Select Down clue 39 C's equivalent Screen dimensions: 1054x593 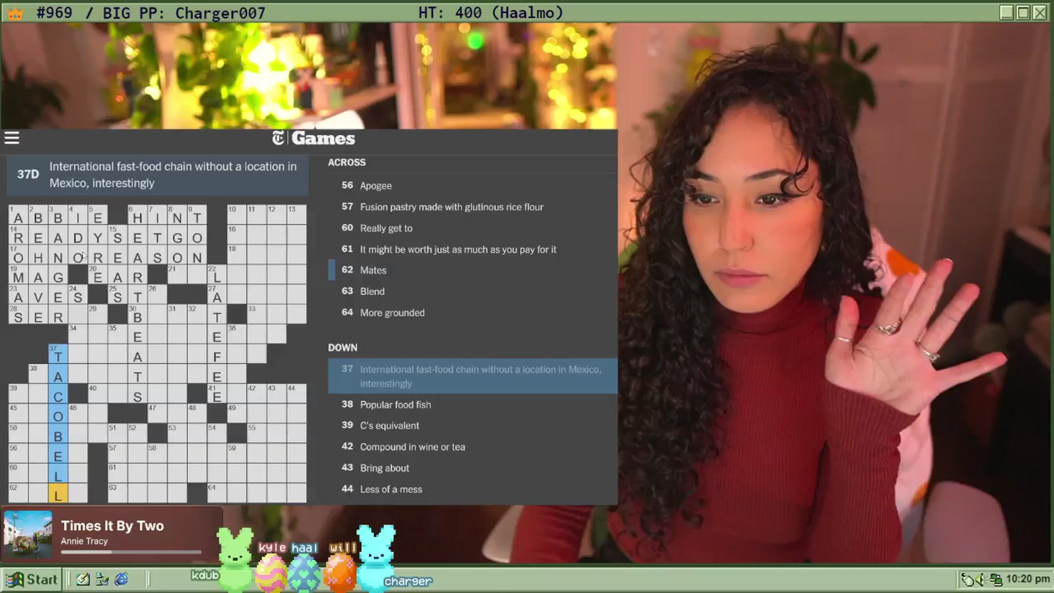pyautogui.click(x=473, y=426)
